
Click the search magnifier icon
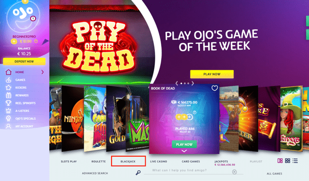138,173
